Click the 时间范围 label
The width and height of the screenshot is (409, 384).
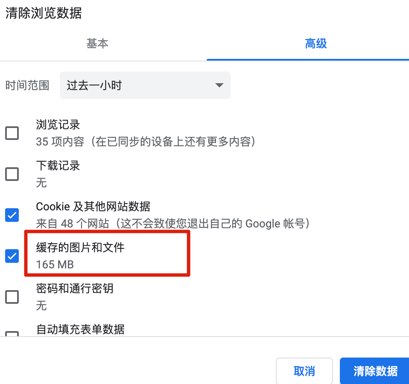click(x=27, y=85)
